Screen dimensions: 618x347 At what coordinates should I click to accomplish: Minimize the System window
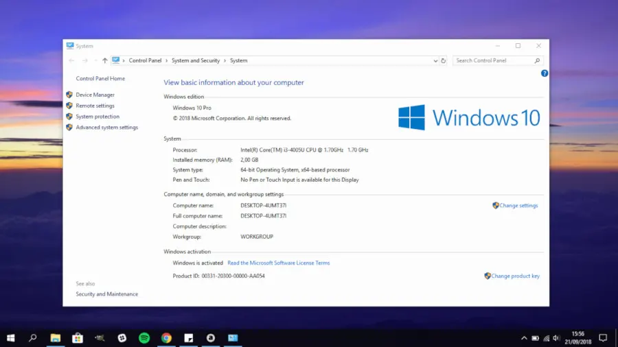pyautogui.click(x=498, y=46)
